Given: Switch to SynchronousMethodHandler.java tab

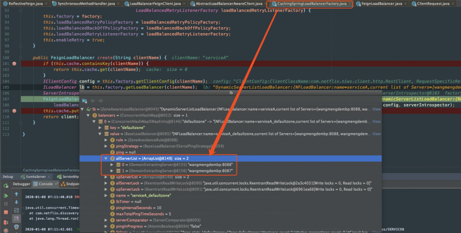Looking at the screenshot, I should click(x=86, y=4).
